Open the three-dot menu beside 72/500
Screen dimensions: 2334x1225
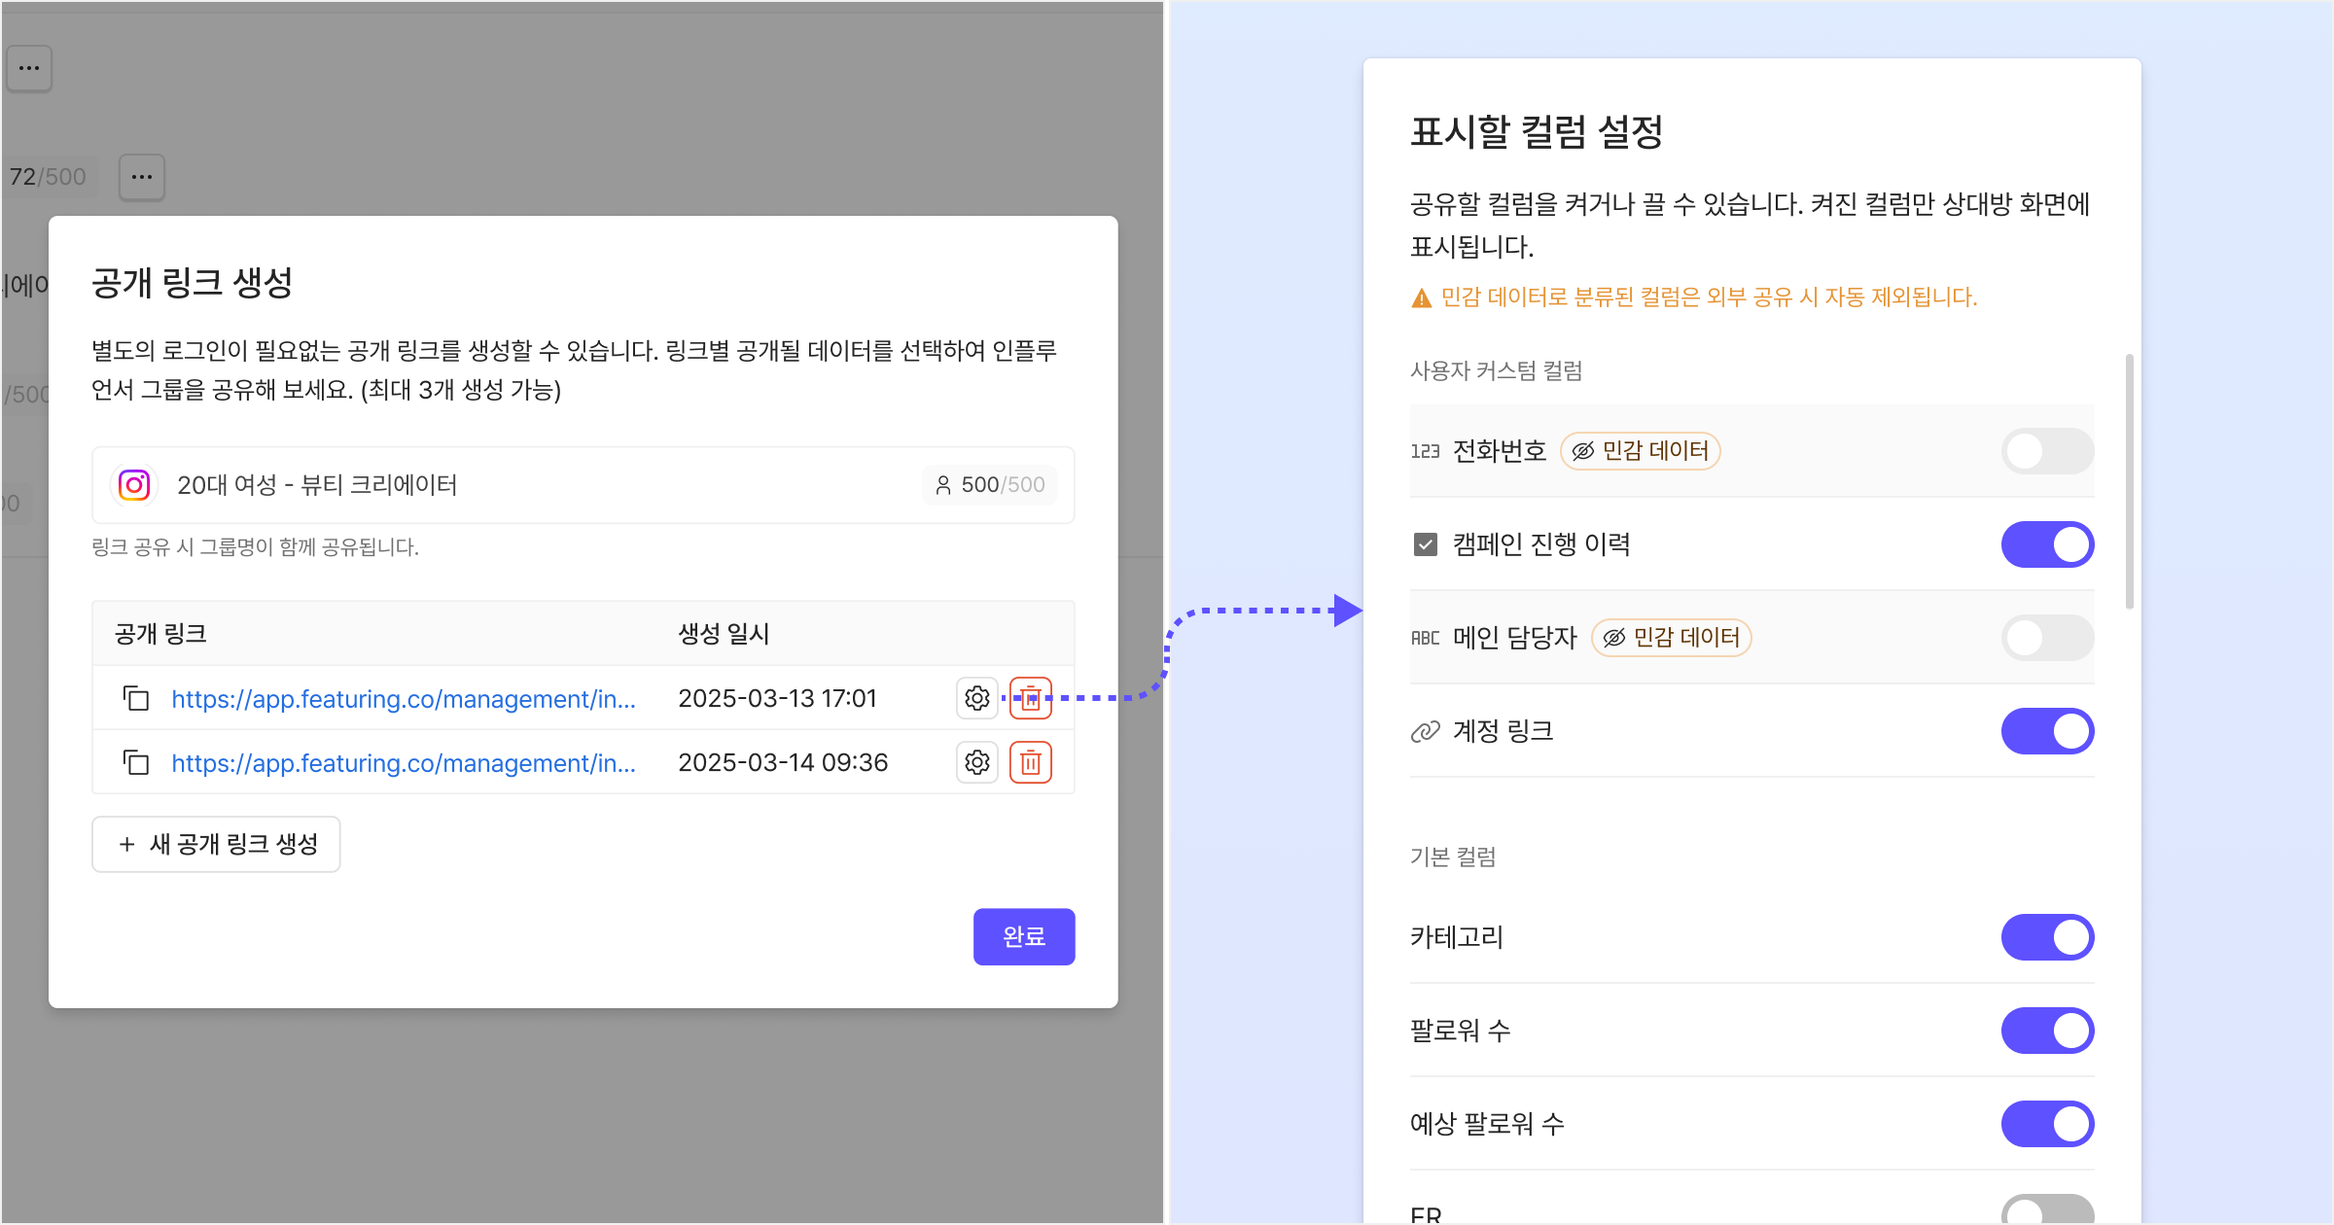[x=142, y=177]
